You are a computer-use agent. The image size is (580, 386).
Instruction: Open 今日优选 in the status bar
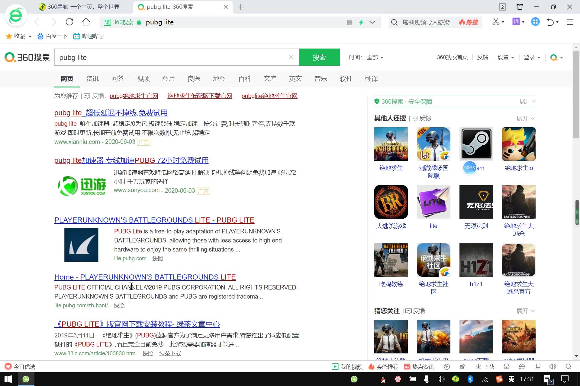tap(20, 367)
